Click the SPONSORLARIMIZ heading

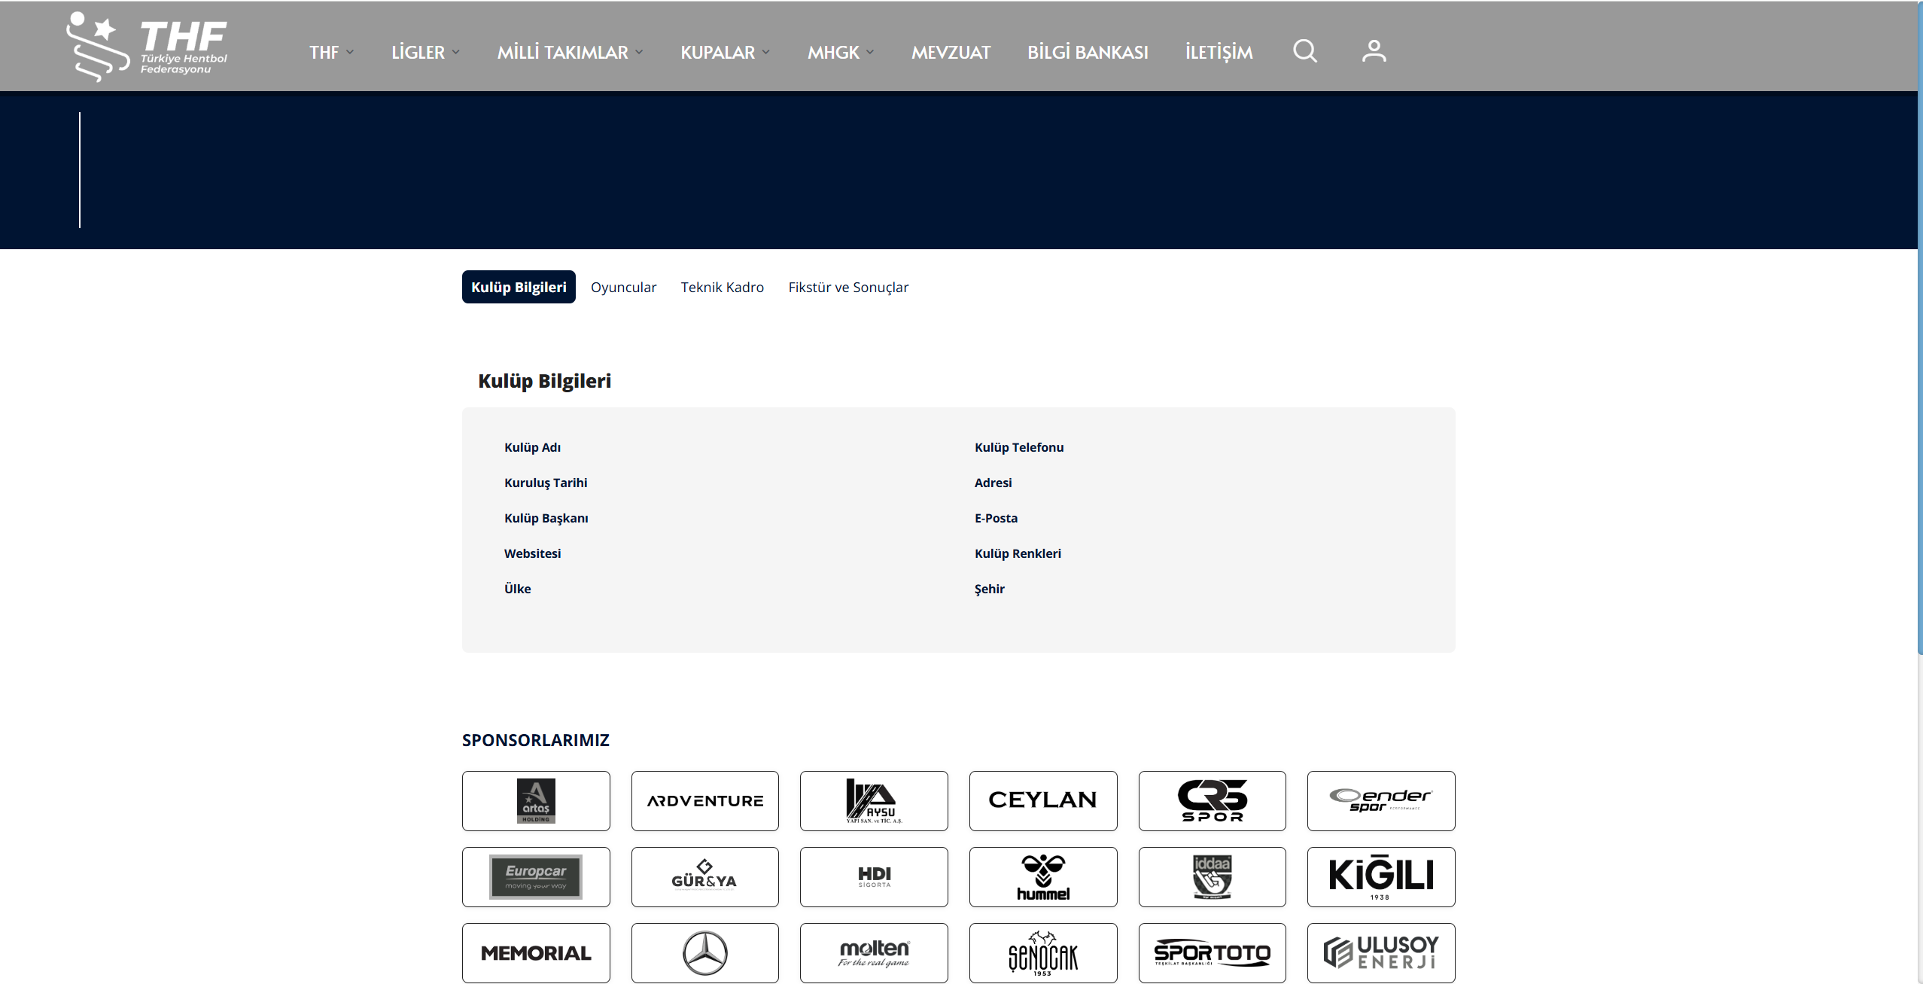point(535,740)
